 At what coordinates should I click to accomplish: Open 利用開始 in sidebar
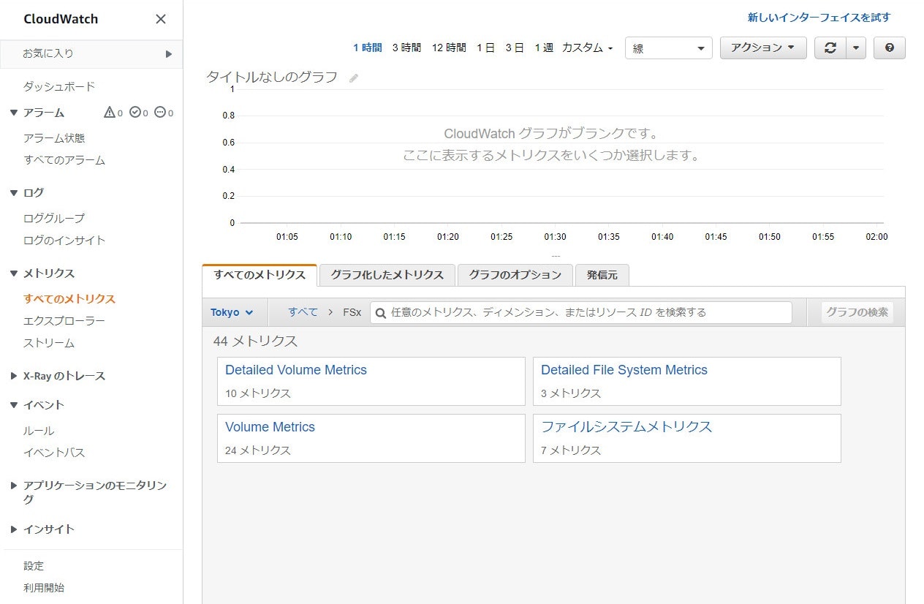click(44, 587)
